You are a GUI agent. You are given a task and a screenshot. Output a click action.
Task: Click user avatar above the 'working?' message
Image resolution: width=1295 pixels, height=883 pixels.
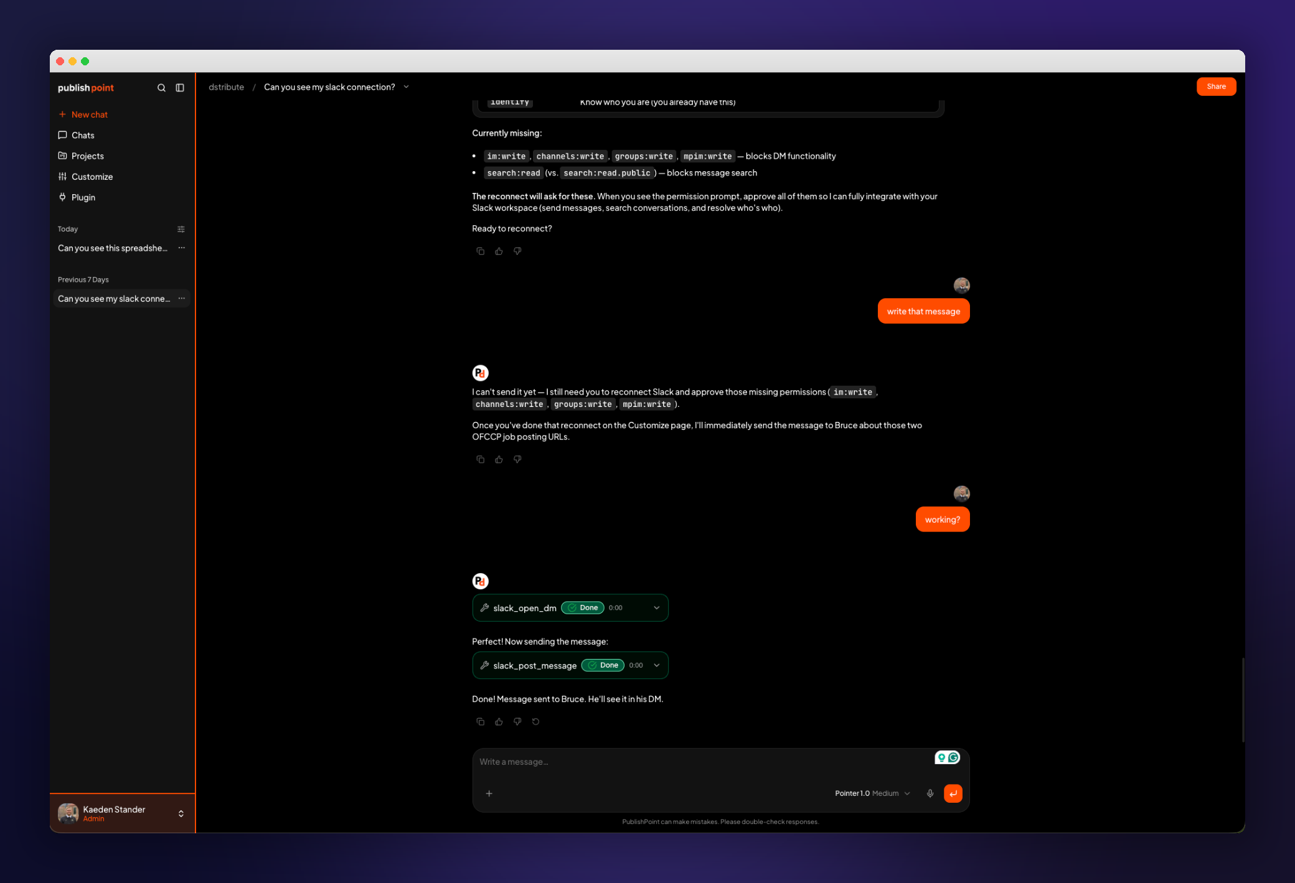(x=962, y=493)
